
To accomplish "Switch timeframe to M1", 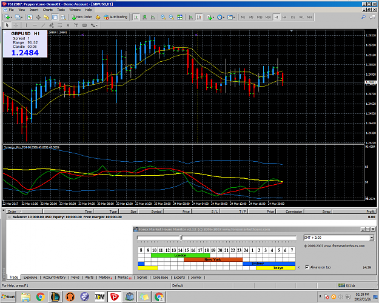I will (243, 18).
